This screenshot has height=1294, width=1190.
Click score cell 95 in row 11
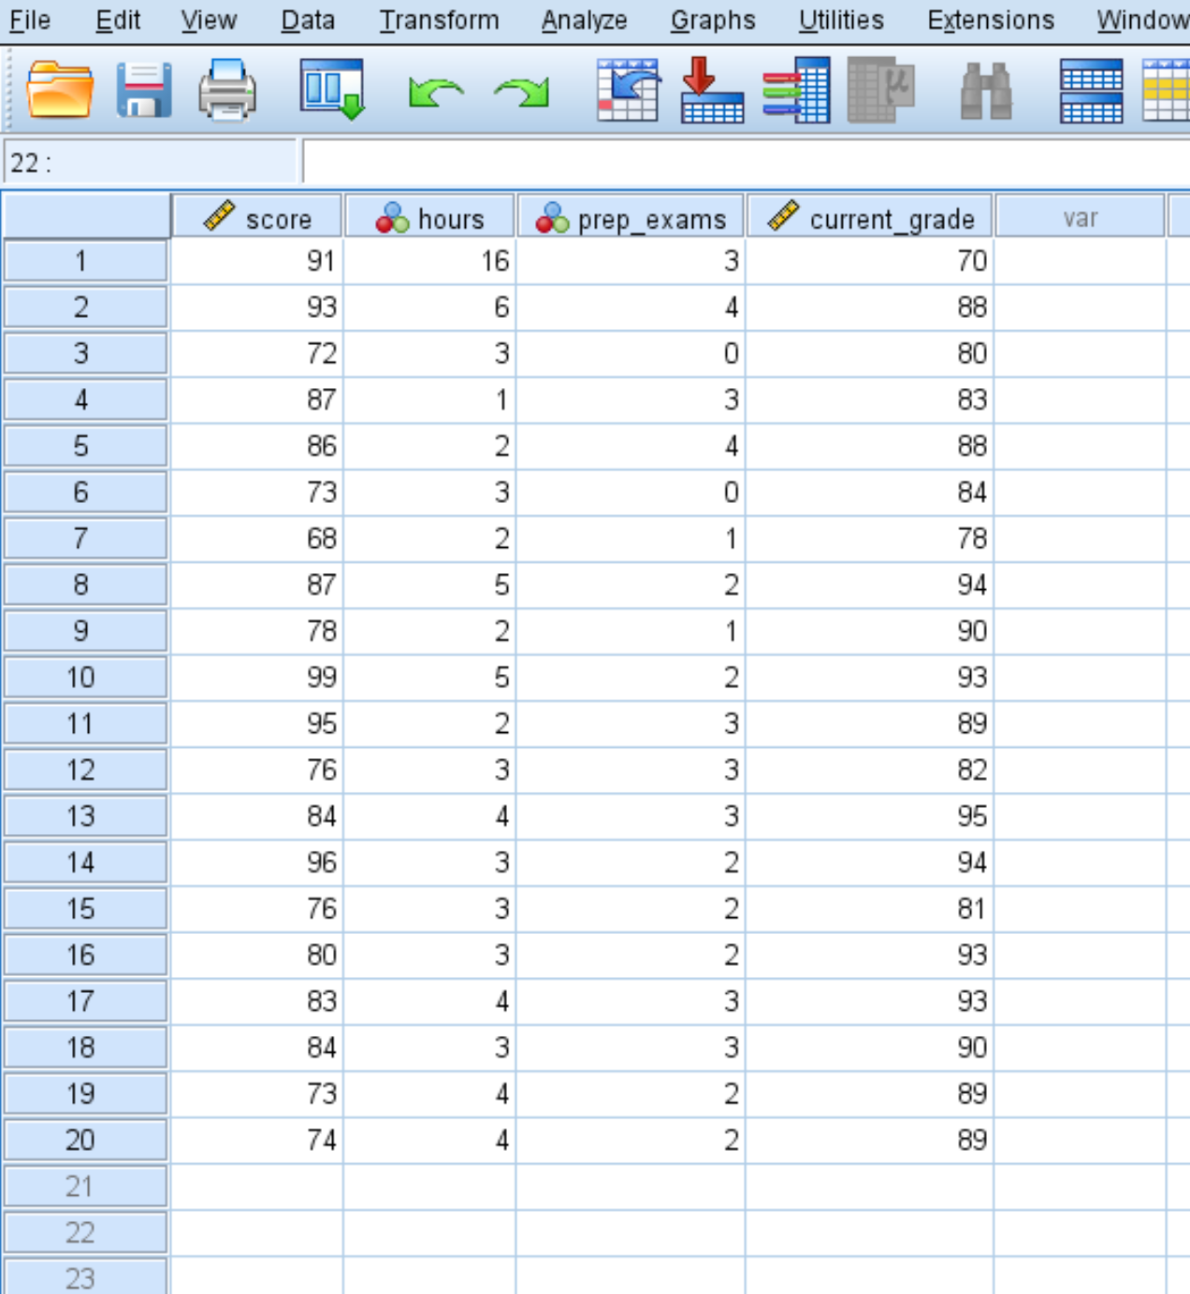tap(257, 724)
